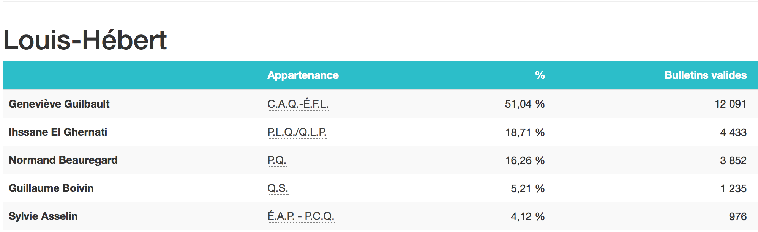Click the Appartenance column header
This screenshot has width=758, height=232.
[x=303, y=75]
